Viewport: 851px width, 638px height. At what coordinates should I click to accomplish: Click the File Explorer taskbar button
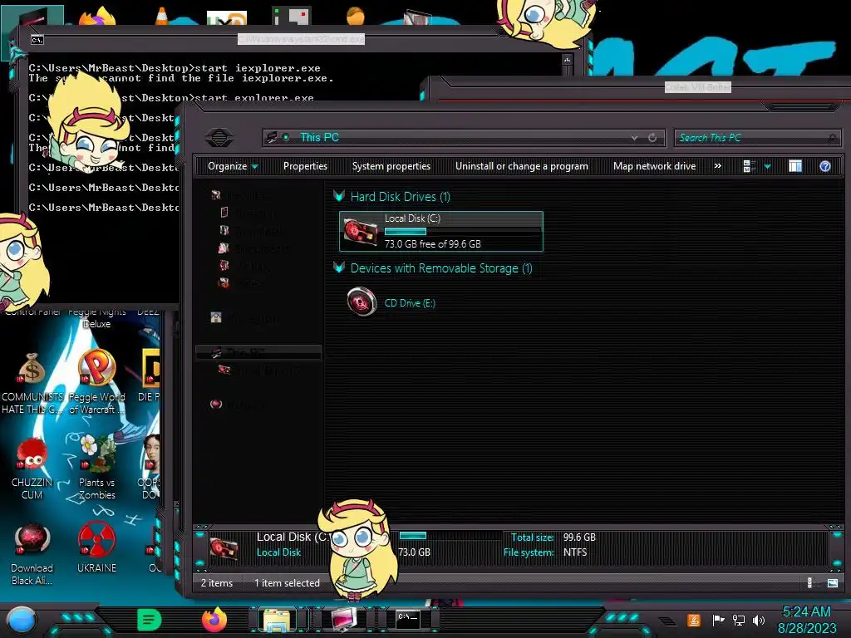pyautogui.click(x=278, y=620)
